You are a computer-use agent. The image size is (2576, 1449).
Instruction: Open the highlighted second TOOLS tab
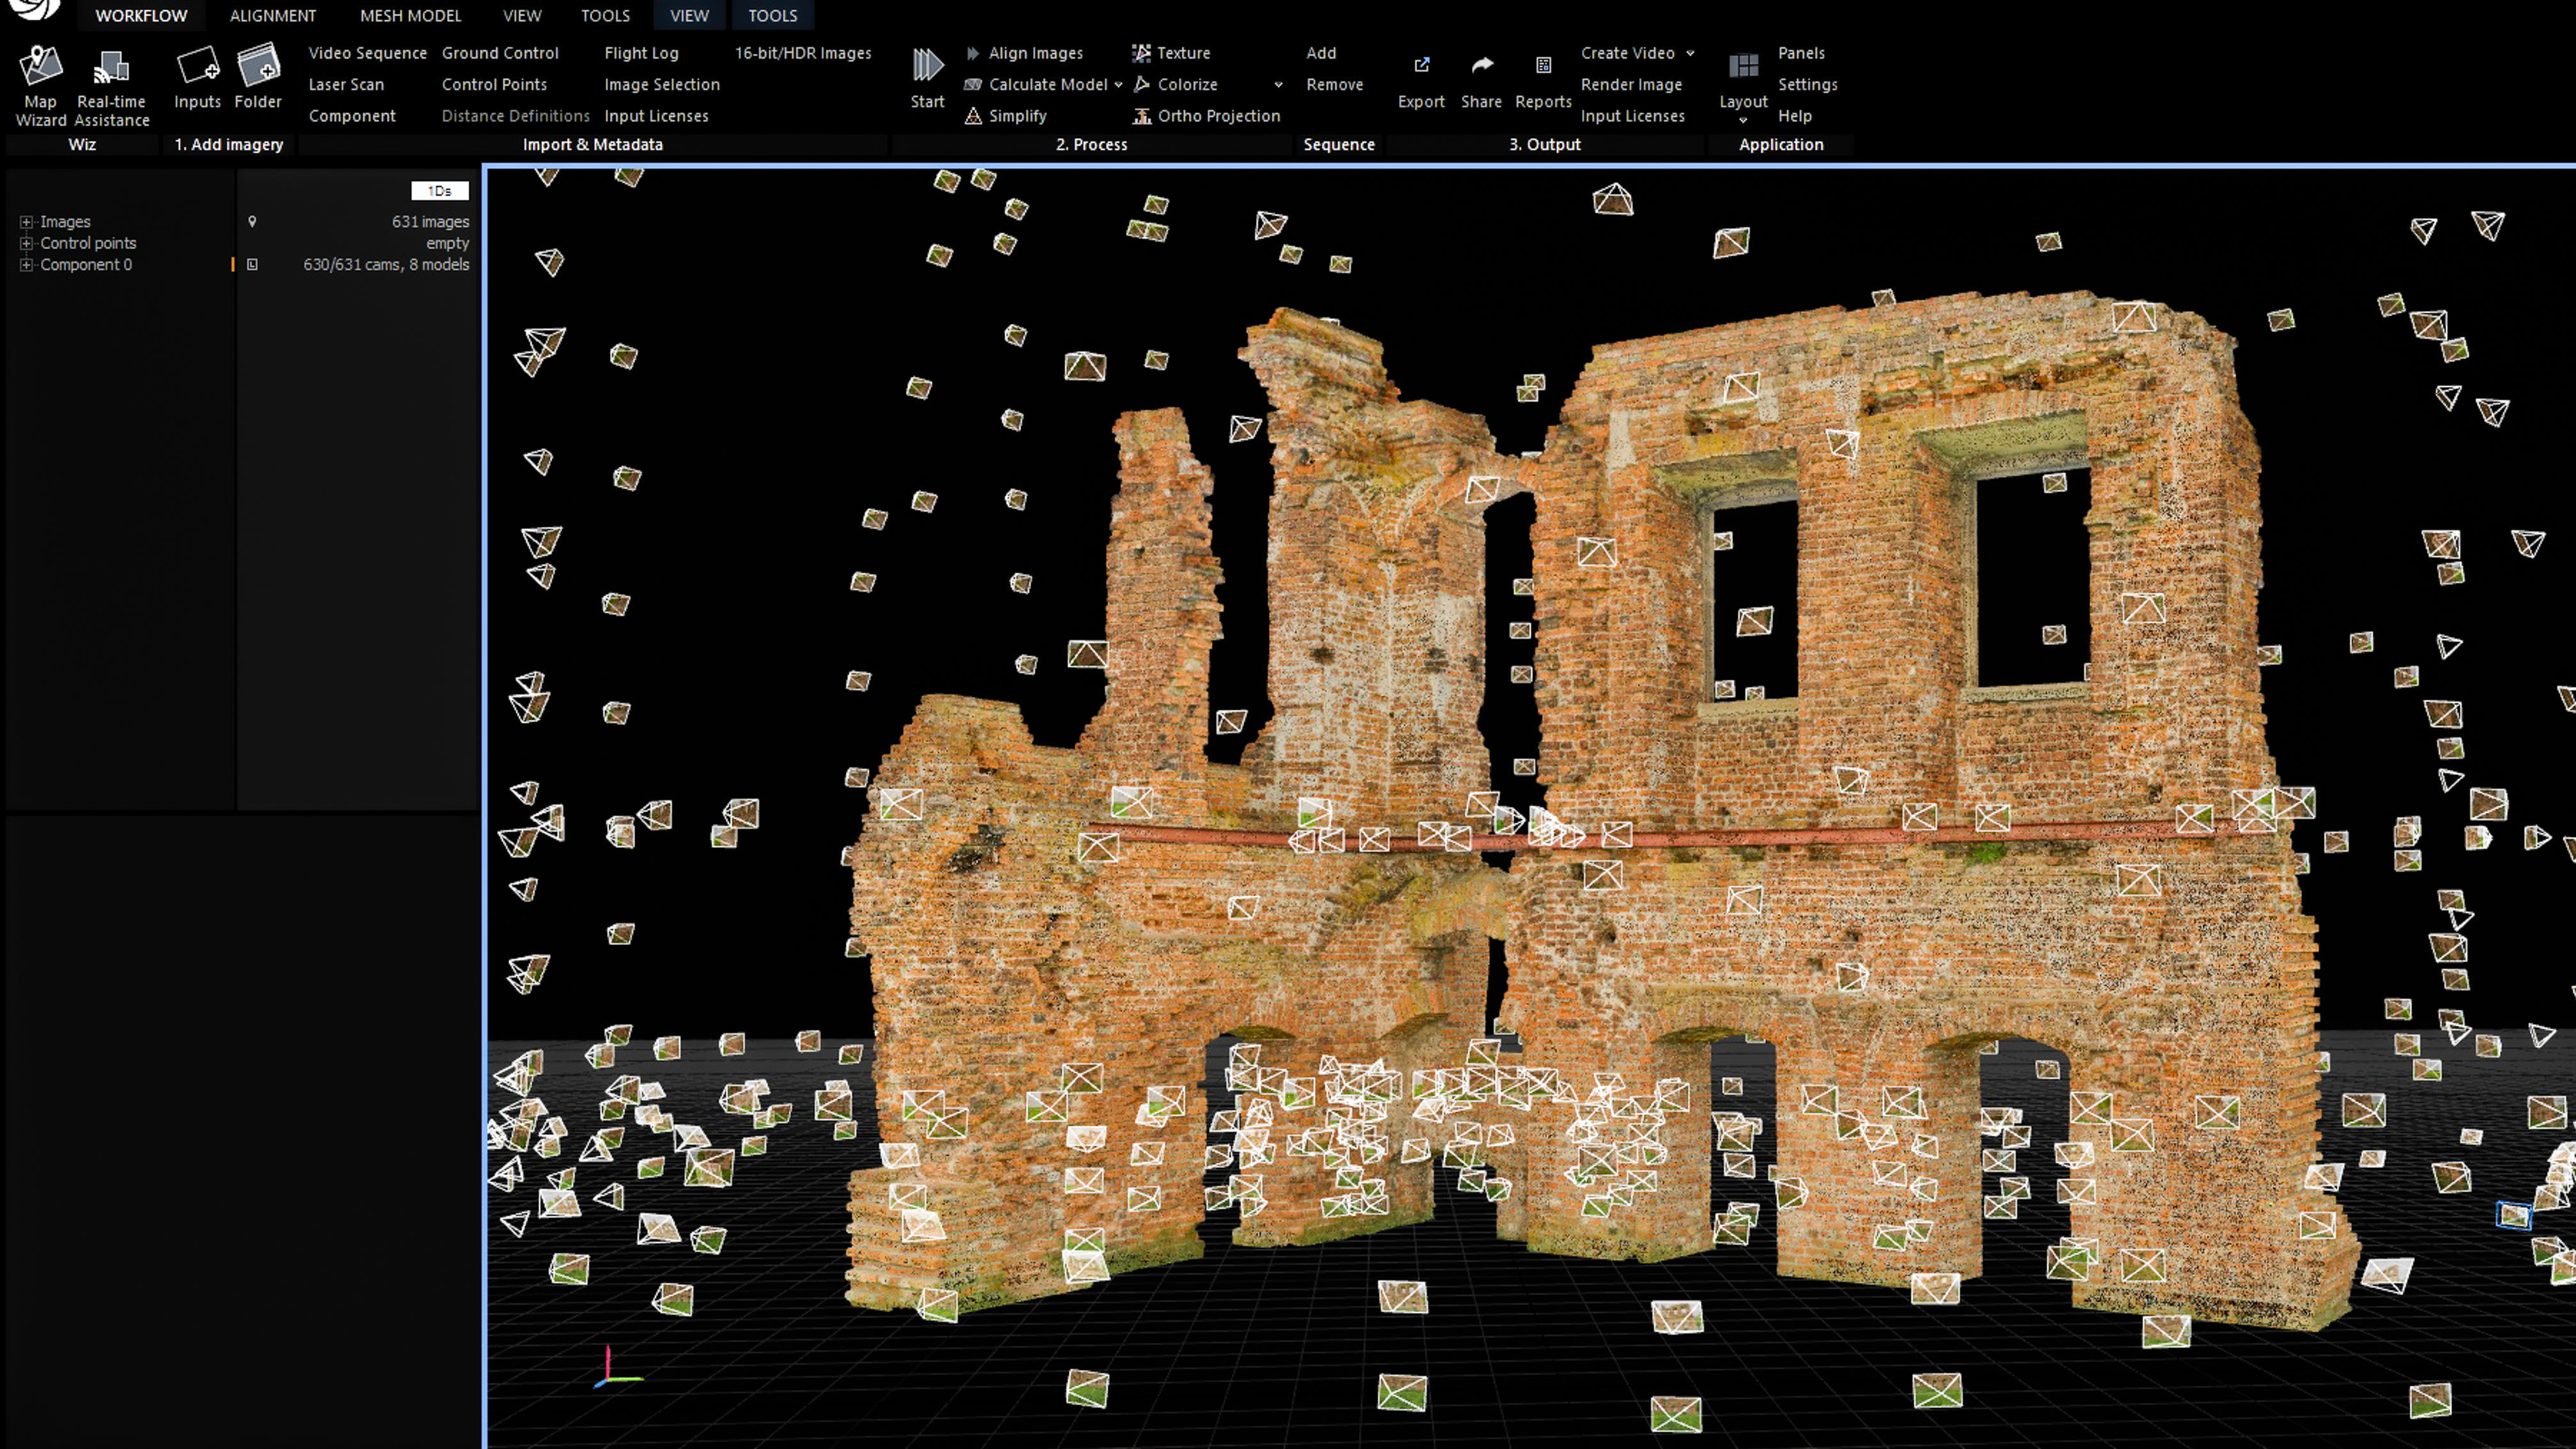[x=772, y=16]
